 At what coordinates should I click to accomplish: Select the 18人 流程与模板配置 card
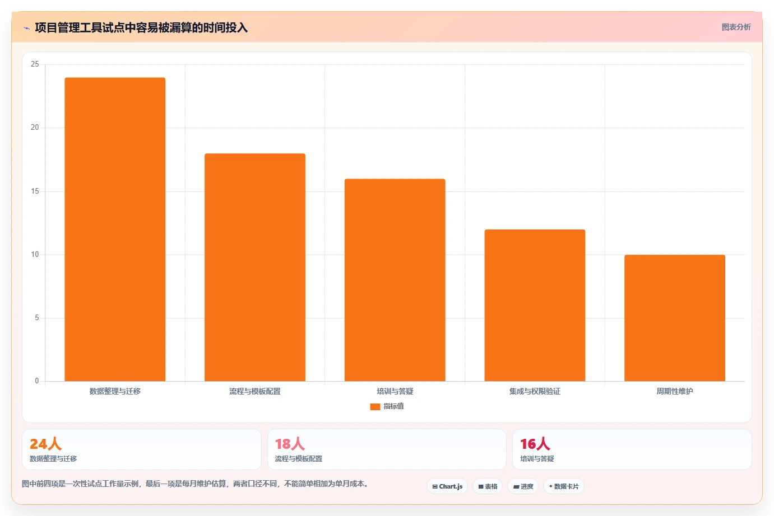click(x=387, y=449)
